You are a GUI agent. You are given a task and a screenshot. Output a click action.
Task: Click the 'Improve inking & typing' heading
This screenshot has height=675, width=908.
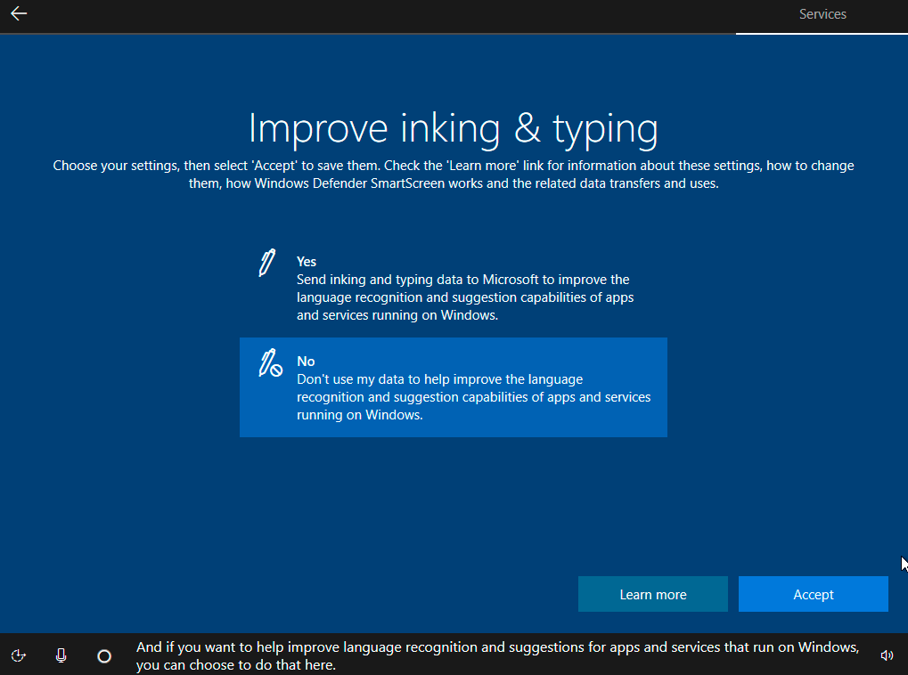click(454, 128)
